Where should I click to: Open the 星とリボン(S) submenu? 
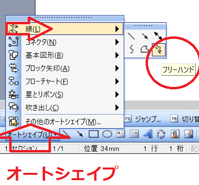click(65, 95)
